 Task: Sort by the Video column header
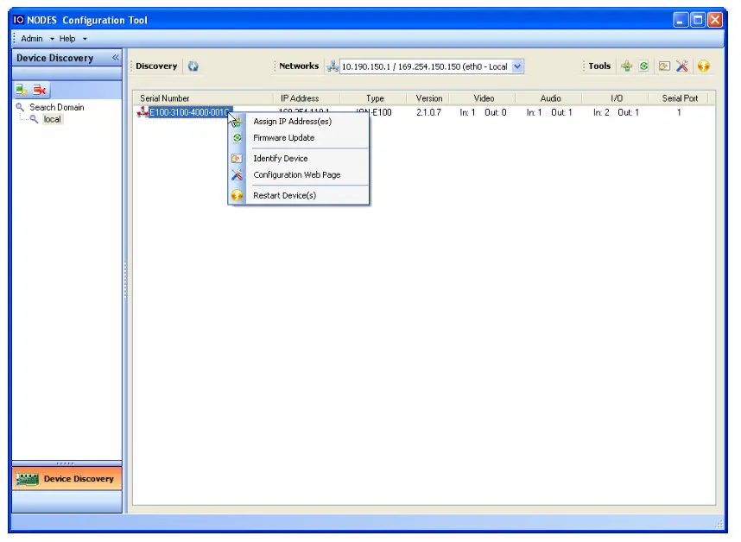click(483, 98)
